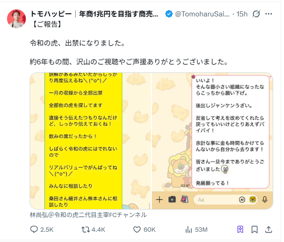Click the microphone icon in chat bar
This screenshot has width=284, height=242.
click(265, 199)
